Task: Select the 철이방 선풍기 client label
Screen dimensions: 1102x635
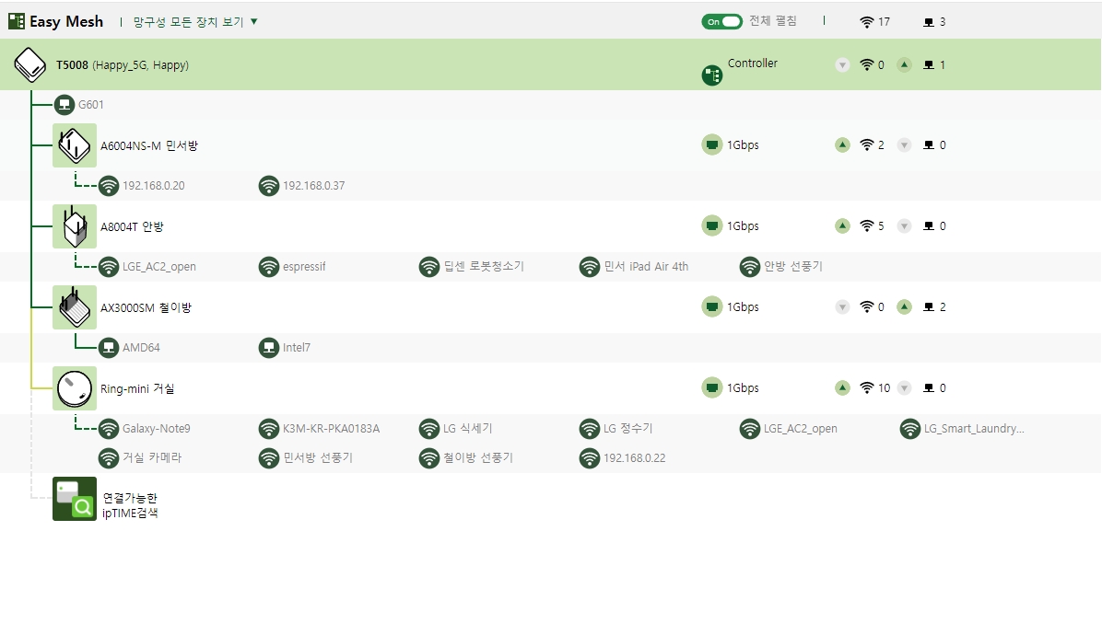Action: (478, 457)
